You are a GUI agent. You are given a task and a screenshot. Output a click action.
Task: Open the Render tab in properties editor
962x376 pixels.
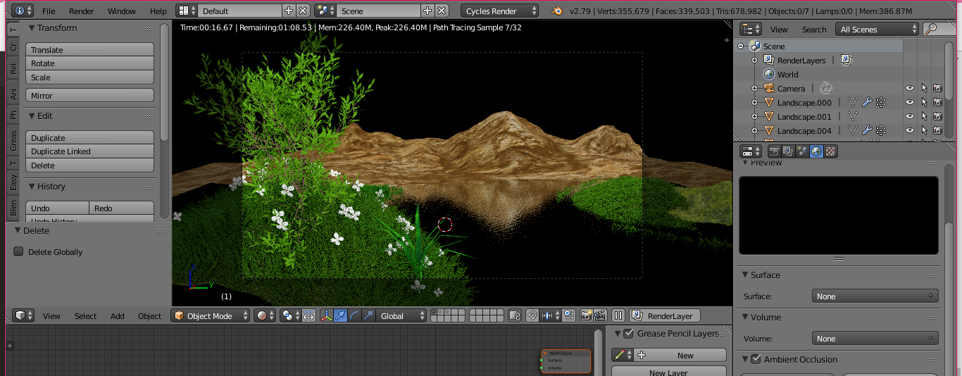pos(774,151)
